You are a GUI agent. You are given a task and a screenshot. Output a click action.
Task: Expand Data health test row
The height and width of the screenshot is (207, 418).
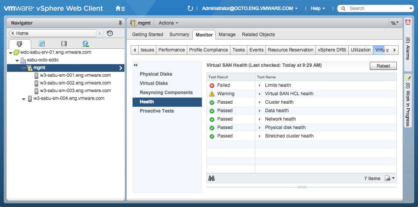point(259,111)
